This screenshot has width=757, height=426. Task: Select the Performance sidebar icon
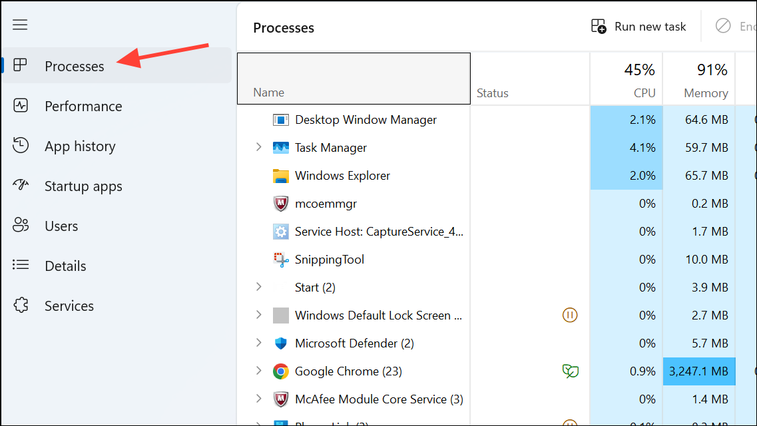[x=20, y=106]
